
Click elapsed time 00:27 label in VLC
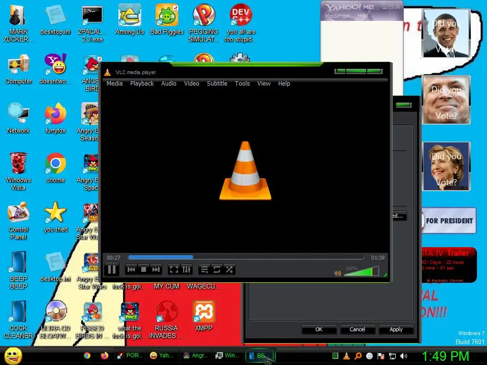(x=113, y=258)
